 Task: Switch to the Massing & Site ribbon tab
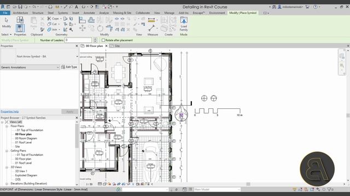(x=122, y=13)
